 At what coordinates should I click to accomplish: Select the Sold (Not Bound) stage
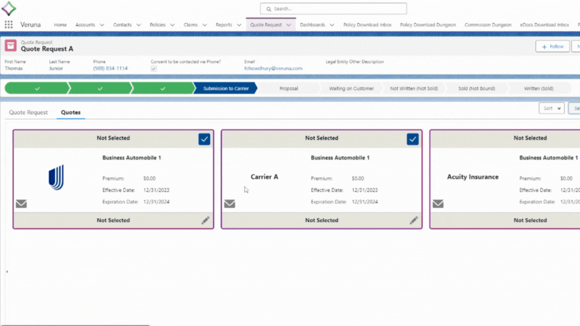pos(476,89)
